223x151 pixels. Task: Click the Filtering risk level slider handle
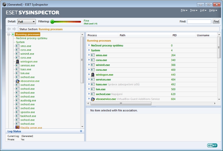point(52,22)
